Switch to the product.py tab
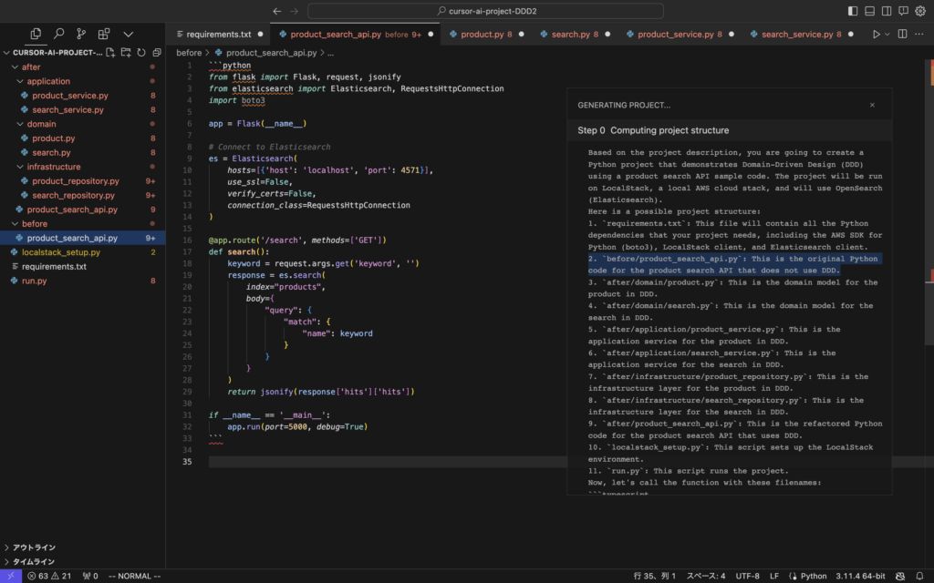Image resolution: width=934 pixels, height=583 pixels. [487, 34]
